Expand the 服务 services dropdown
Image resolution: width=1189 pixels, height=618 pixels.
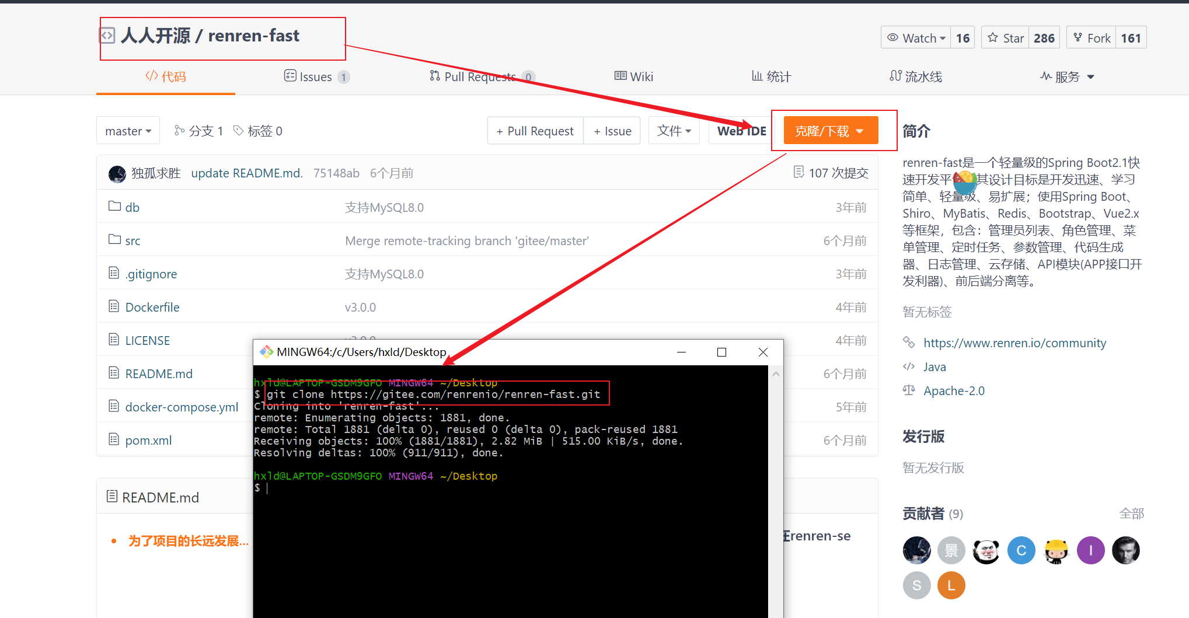[x=1067, y=76]
